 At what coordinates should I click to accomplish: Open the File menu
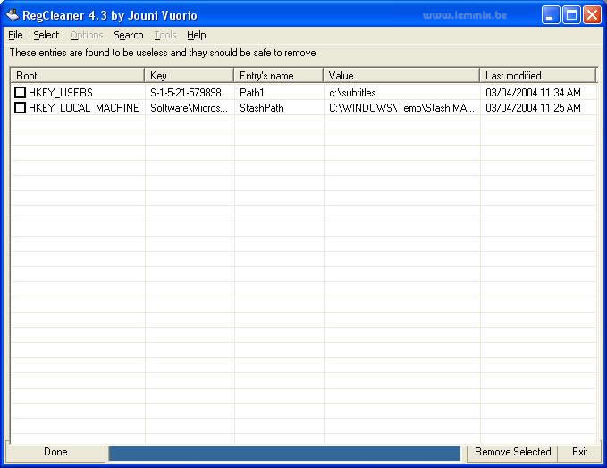[x=15, y=35]
